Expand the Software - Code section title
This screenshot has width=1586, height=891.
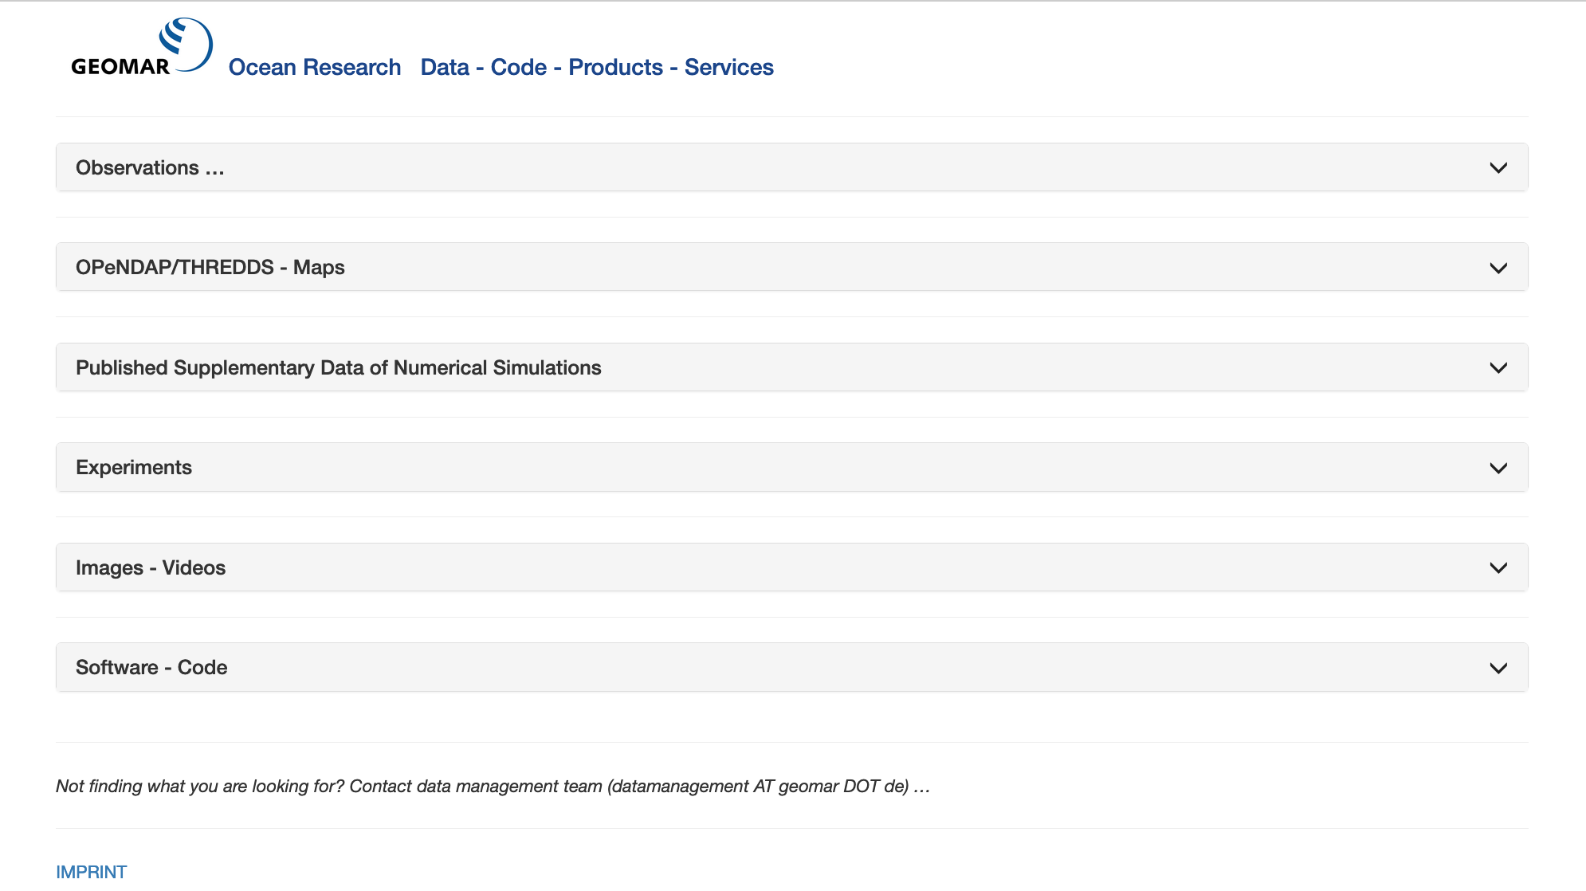click(151, 668)
